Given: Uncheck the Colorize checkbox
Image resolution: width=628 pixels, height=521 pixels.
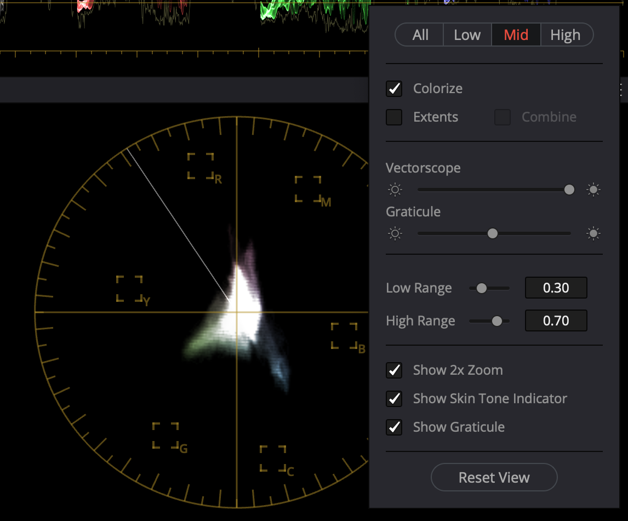Looking at the screenshot, I should [394, 89].
